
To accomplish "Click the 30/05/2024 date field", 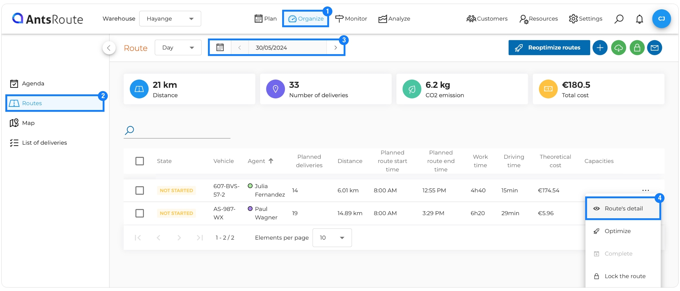I will point(288,47).
